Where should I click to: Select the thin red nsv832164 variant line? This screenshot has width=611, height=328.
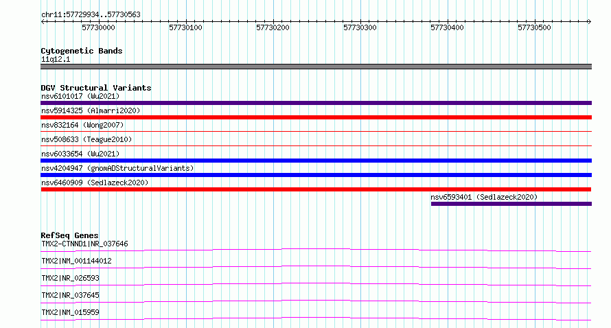(316, 132)
